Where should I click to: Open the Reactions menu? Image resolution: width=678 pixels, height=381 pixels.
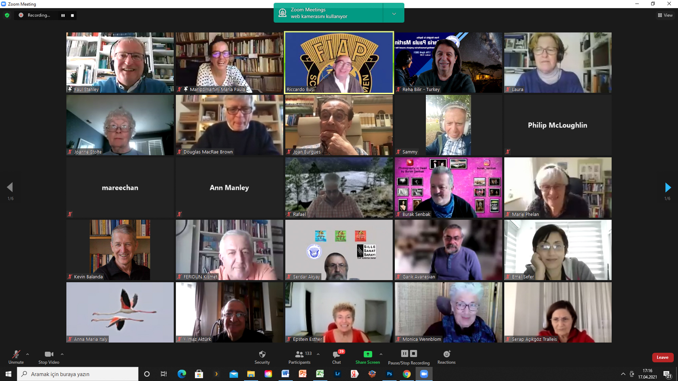[x=446, y=355]
